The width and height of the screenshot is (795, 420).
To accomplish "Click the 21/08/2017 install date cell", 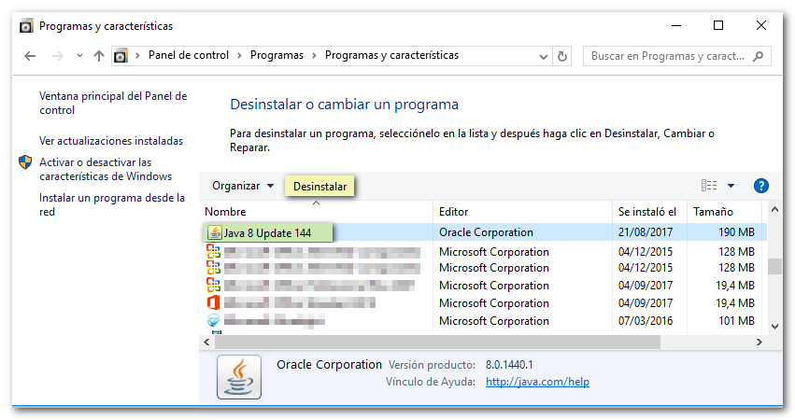I will click(x=646, y=232).
